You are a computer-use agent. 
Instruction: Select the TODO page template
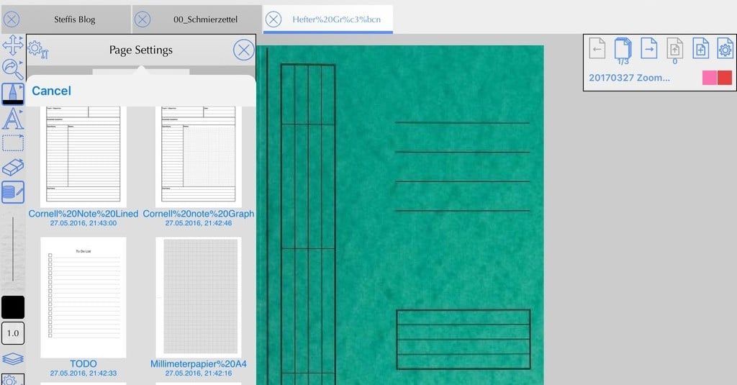(x=83, y=297)
